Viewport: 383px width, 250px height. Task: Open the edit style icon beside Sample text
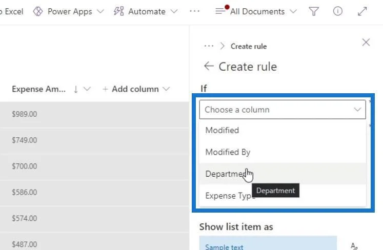point(354,246)
